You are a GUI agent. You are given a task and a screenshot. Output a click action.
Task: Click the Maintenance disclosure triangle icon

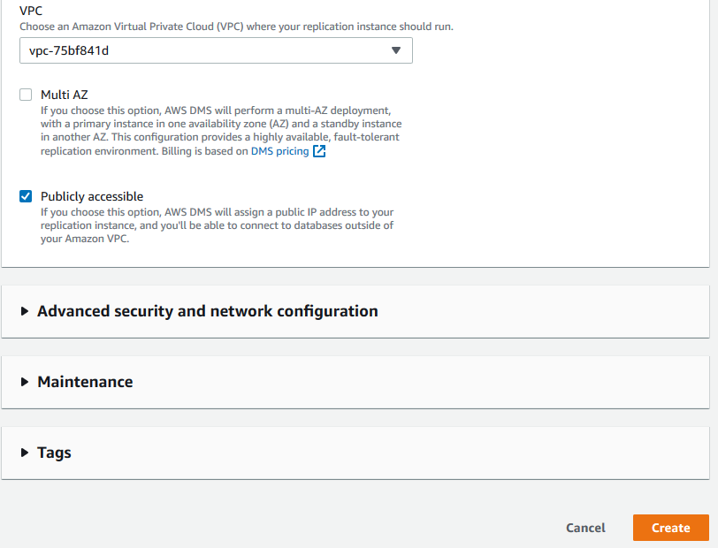pos(25,382)
